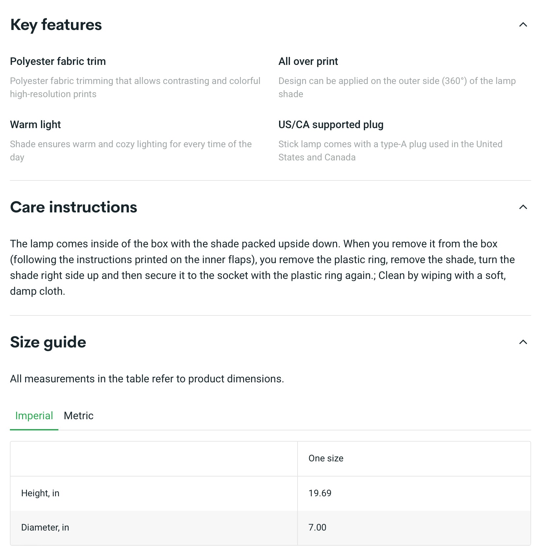
Task: Click the Diameter, in row label
Action: pyautogui.click(x=45, y=527)
